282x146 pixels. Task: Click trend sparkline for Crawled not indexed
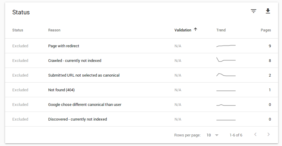click(x=226, y=60)
